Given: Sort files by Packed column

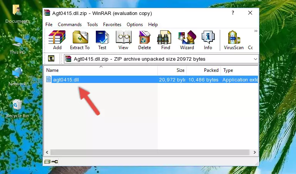Looking at the screenshot, I should [x=204, y=70].
